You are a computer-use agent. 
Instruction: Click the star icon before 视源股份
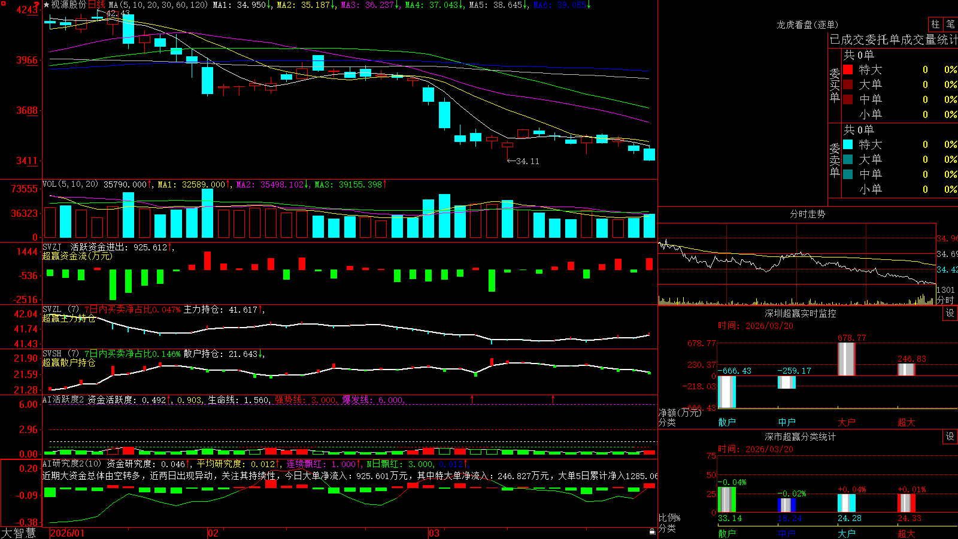click(46, 5)
